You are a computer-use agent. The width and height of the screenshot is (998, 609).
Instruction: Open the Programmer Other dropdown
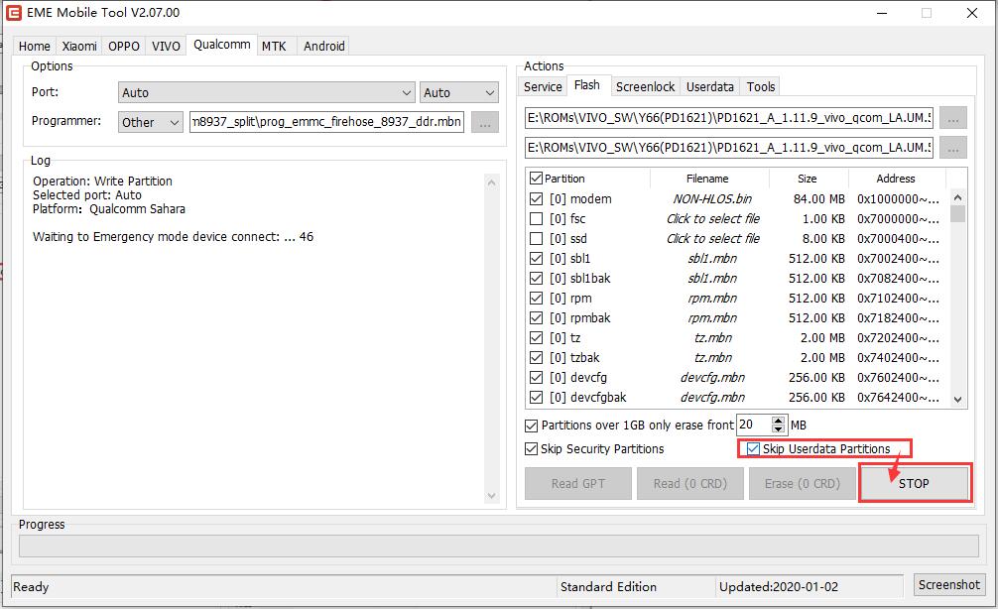(151, 122)
